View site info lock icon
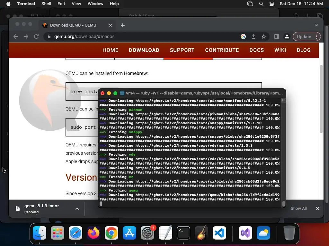329x246 pixels. tap(49, 37)
